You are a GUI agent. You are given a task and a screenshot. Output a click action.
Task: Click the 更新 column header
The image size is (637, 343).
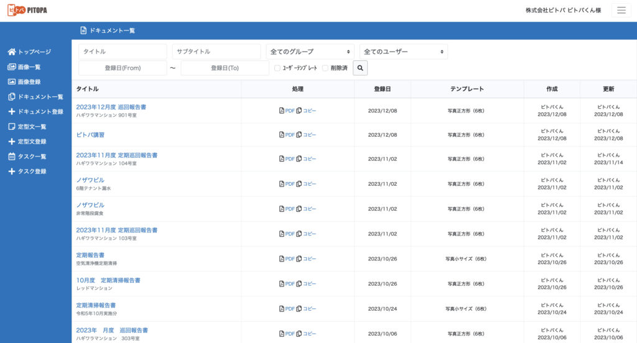[x=608, y=89]
